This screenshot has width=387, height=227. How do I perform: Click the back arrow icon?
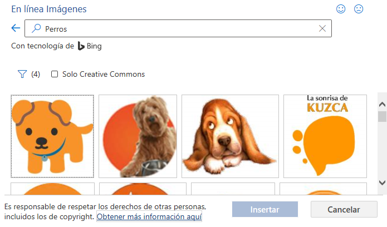(x=16, y=28)
